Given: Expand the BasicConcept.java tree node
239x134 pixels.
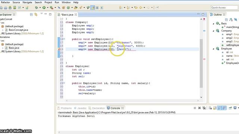Looking at the screenshot, I should tap(3, 30).
